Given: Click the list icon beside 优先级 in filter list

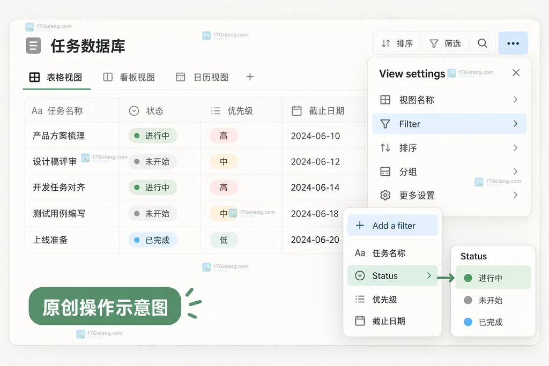Looking at the screenshot, I should pyautogui.click(x=360, y=299).
